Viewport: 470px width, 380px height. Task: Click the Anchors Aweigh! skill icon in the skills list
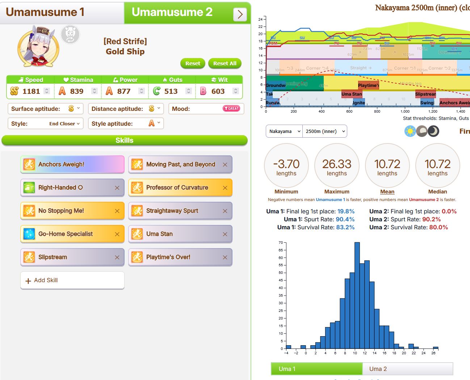(29, 164)
